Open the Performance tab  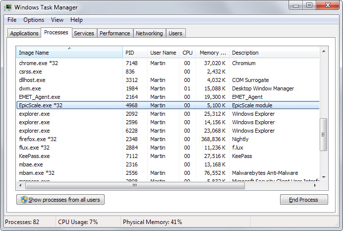click(115, 33)
